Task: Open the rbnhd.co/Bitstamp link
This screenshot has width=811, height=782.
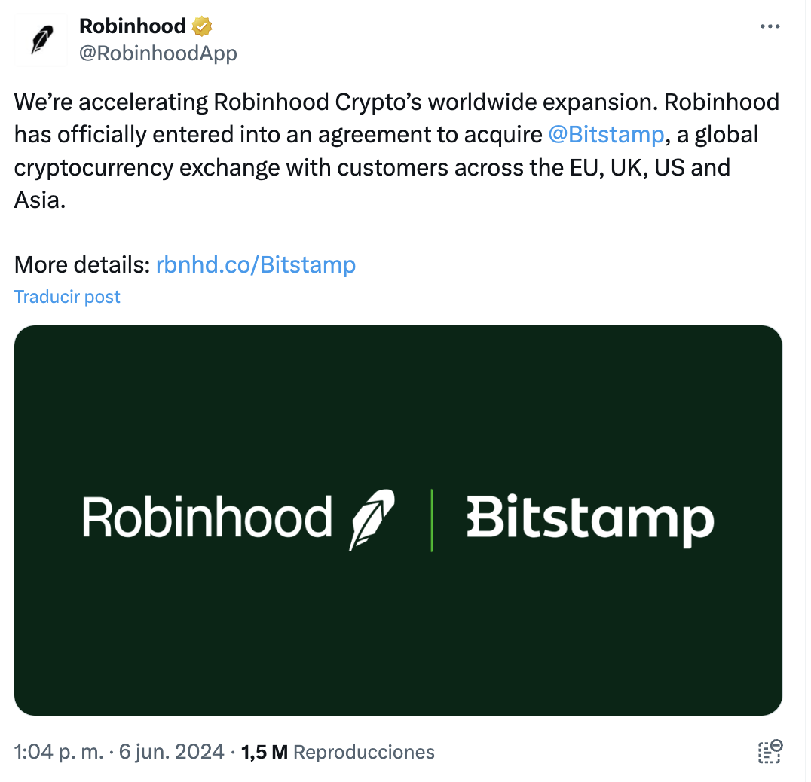Action: (256, 264)
